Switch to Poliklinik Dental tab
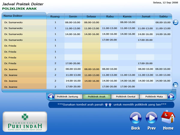This screenshot has height=135, width=180. click(125, 97)
